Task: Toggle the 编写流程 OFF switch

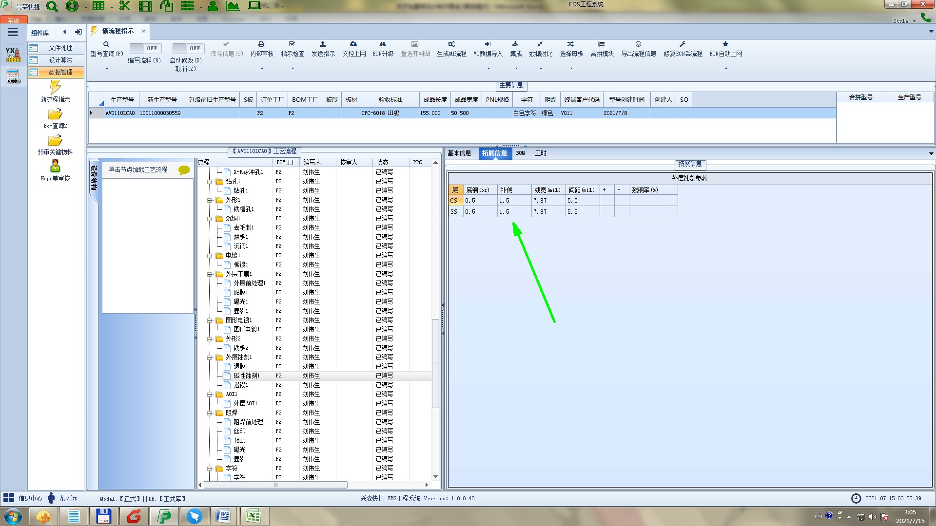Action: click(x=144, y=49)
